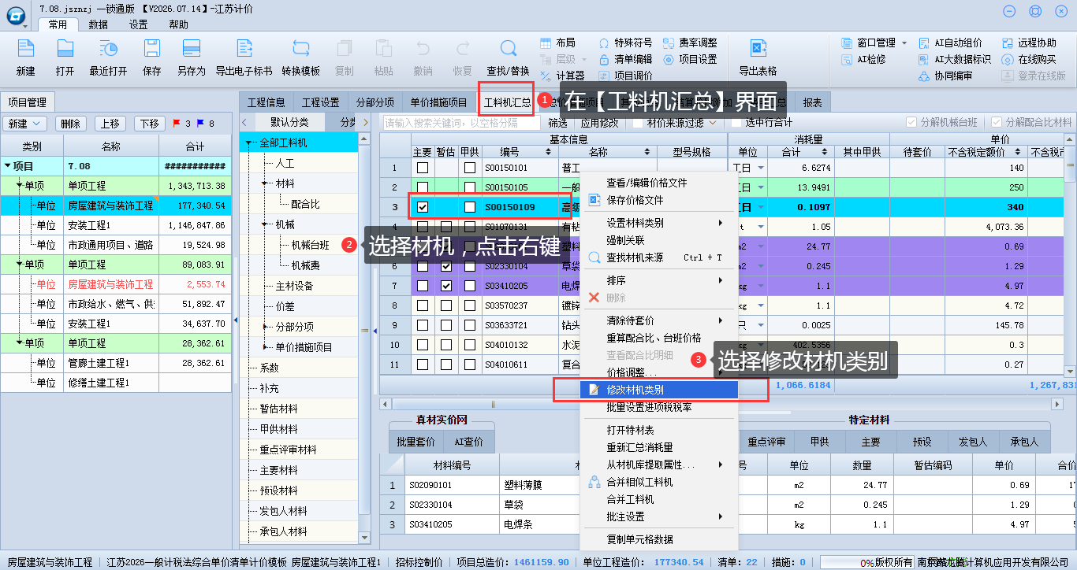Click 清单编辑 lock icon
The height and width of the screenshot is (570, 1077).
(x=604, y=59)
